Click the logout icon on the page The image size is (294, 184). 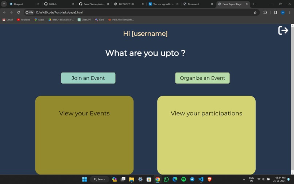coord(283,30)
